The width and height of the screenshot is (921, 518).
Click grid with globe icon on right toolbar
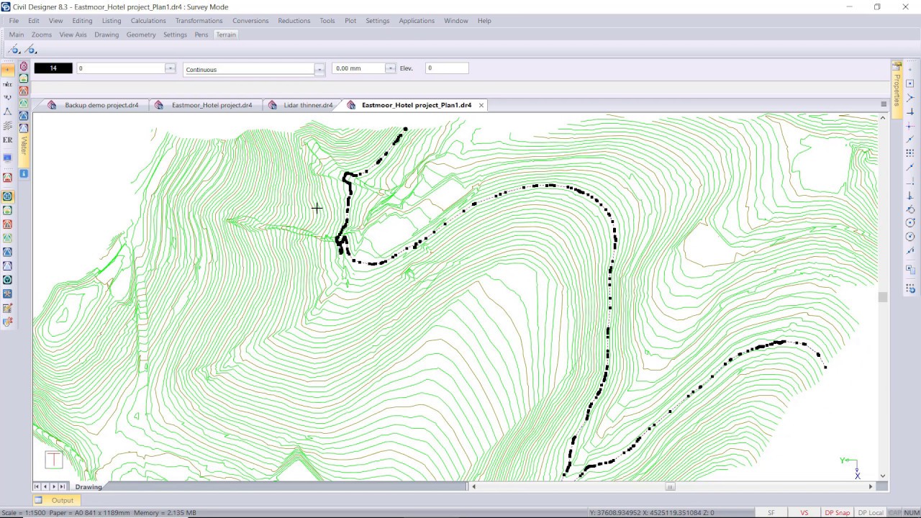coord(910,288)
